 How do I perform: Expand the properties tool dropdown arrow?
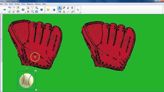coord(80,13)
